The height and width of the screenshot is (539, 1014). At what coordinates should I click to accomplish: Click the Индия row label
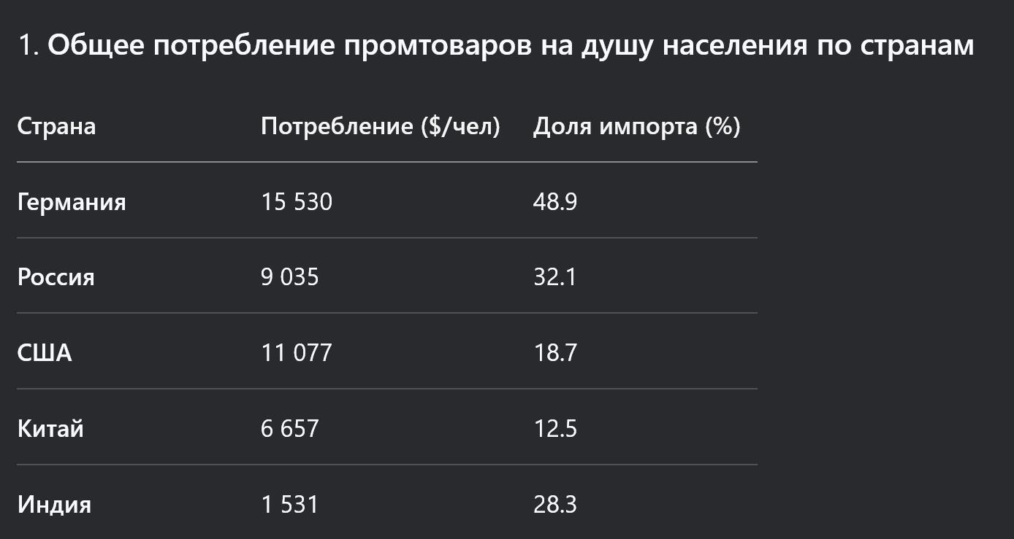[x=54, y=504]
